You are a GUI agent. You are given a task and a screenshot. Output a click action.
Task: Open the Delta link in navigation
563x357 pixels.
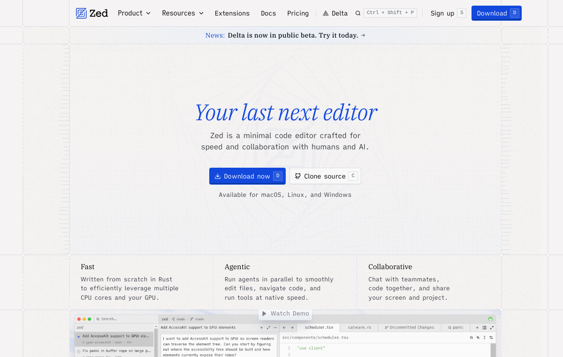point(335,13)
